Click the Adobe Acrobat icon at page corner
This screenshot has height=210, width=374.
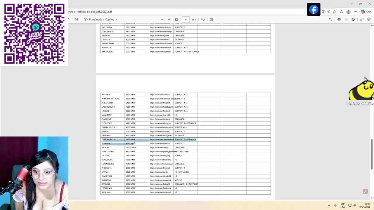pos(365,191)
